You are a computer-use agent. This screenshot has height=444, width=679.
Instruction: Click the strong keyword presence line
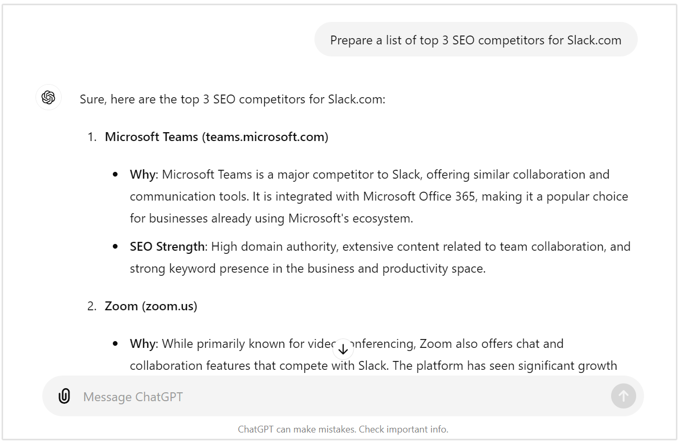pyautogui.click(x=308, y=268)
